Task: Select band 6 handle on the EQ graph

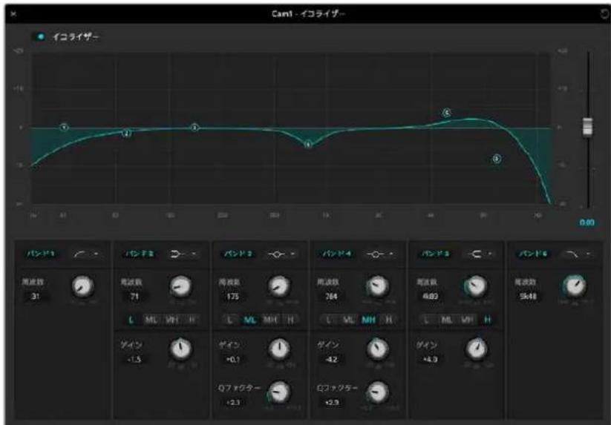Action: pyautogui.click(x=497, y=159)
